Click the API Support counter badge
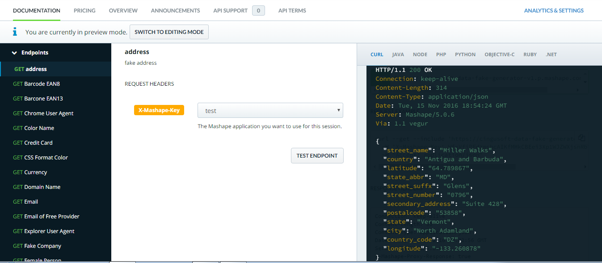This screenshot has width=602, height=263. 258,10
